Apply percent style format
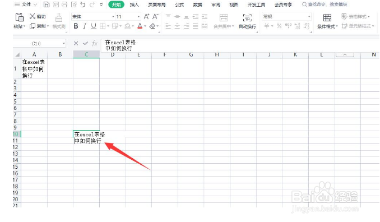Screen dimensions: 380x222 coord(279,26)
